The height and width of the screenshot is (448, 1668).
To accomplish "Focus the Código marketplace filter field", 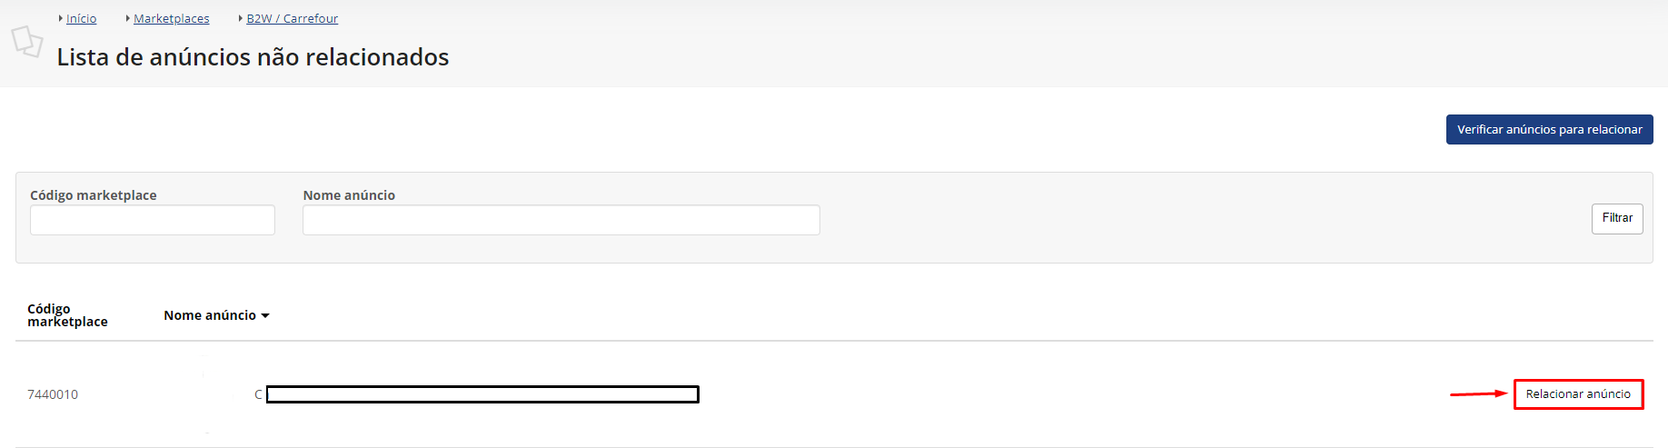I will (153, 220).
